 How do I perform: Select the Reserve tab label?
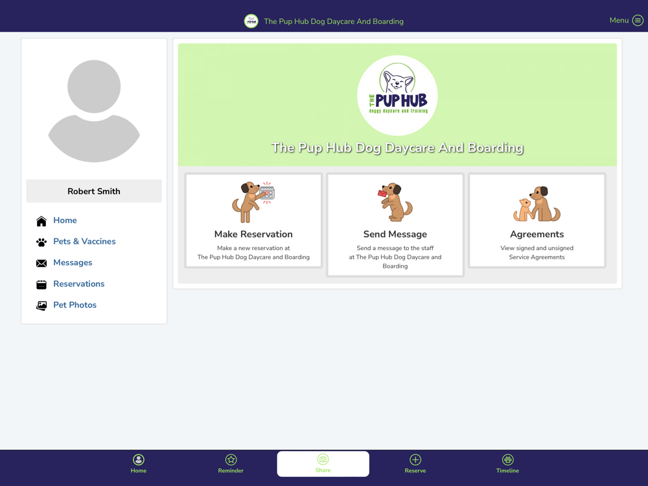tap(415, 470)
